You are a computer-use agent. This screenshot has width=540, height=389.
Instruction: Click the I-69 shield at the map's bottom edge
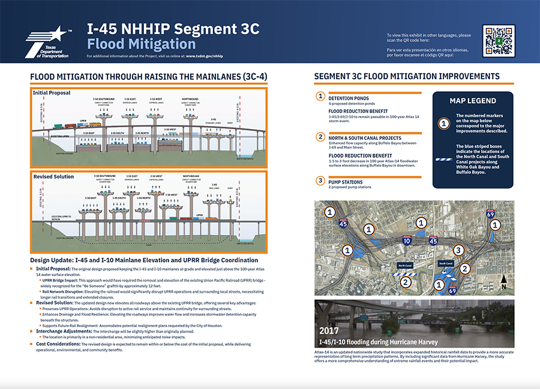click(452, 290)
